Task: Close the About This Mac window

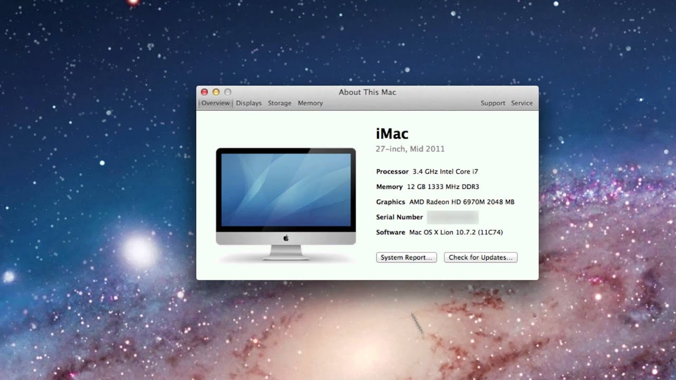Action: (204, 92)
